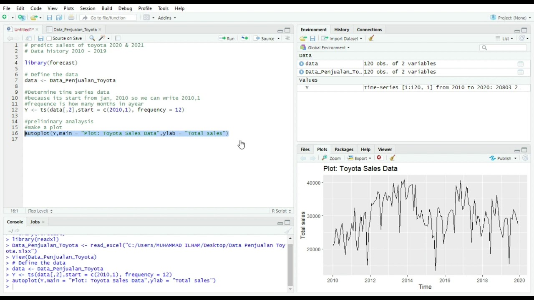Screen dimensions: 534x300
Task: Save the script from the editor toolbar
Action: tap(40, 38)
